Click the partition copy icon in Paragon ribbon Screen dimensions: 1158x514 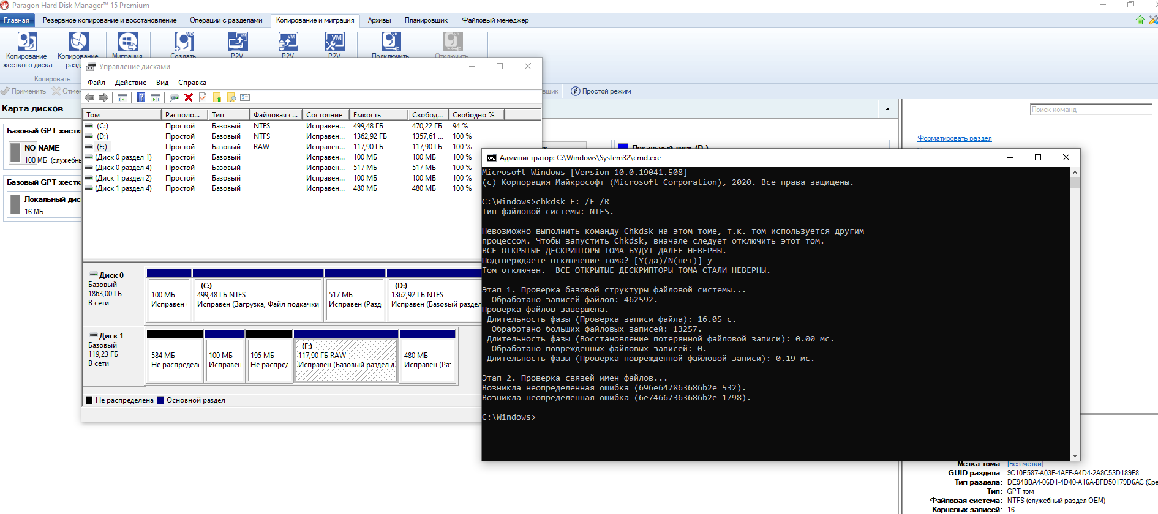pos(79,42)
